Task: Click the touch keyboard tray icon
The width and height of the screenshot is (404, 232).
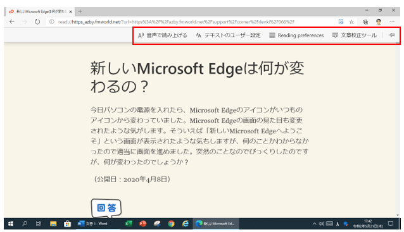Action: click(329, 224)
